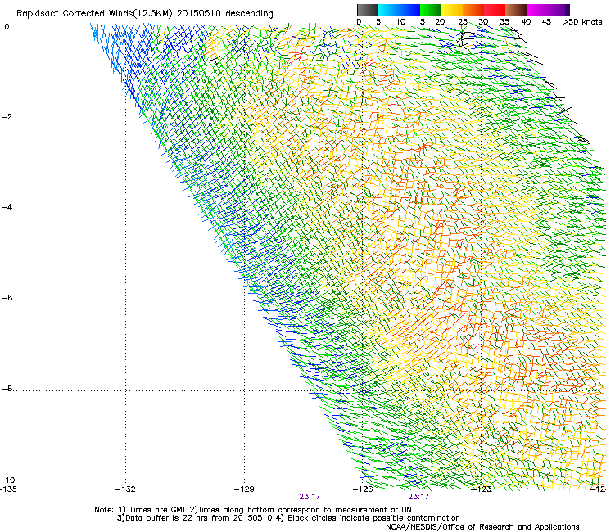Click the brown 35-40 knots legend swatch
This screenshot has height=532, width=606.
pyautogui.click(x=516, y=10)
